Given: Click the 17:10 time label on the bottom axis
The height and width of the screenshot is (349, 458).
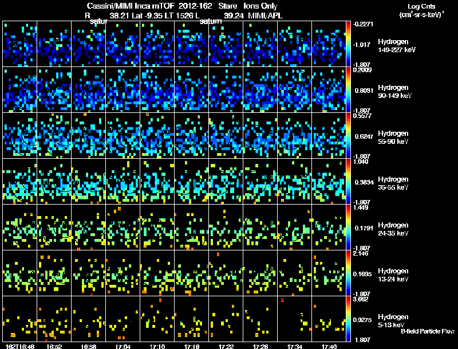Looking at the screenshot, I should 157,346.
